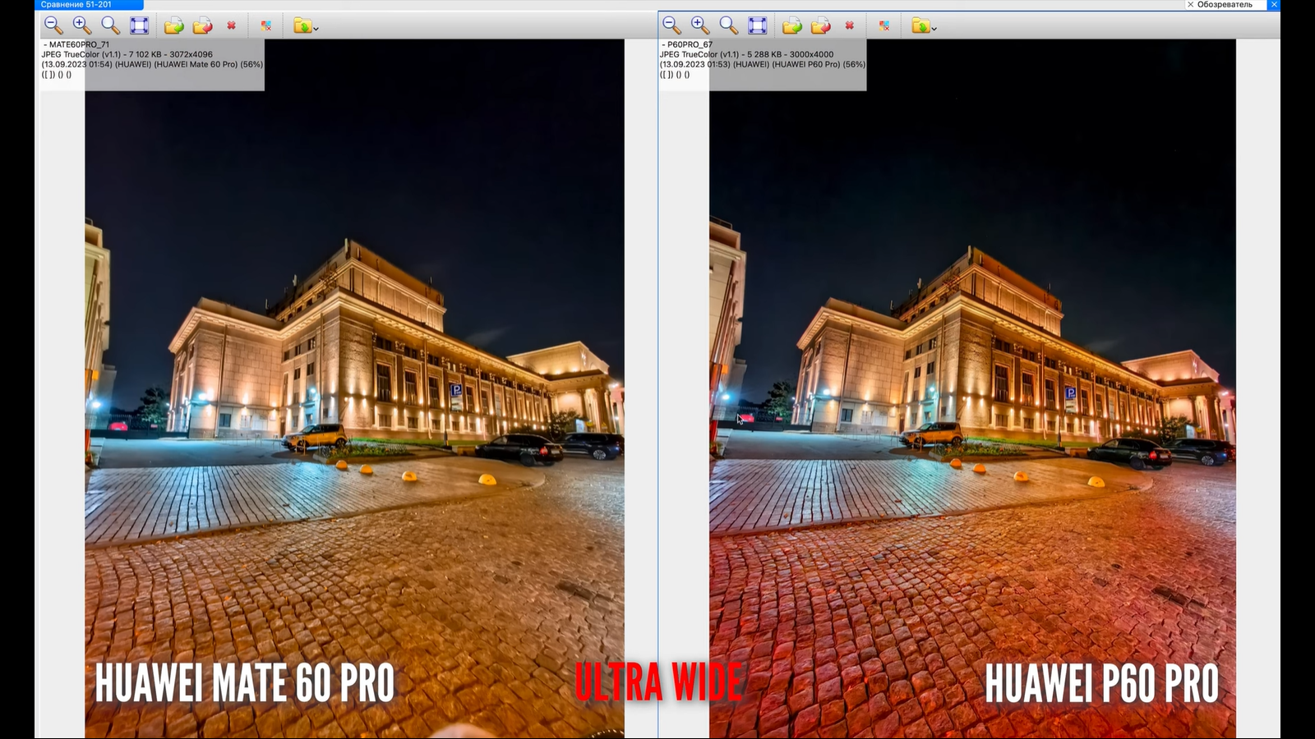Click red-arrow folder icon in right toolbar
The height and width of the screenshot is (739, 1315).
820,26
